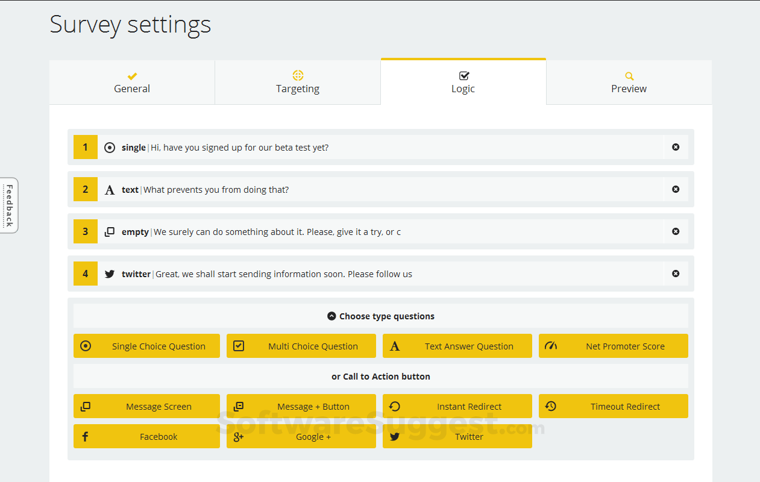
Task: Add a Timeout Redirect action
Action: click(x=613, y=407)
